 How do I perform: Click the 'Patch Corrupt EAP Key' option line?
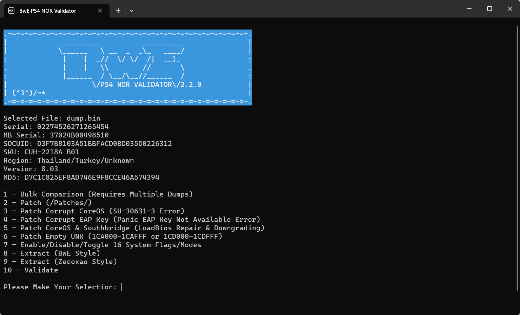(132, 219)
